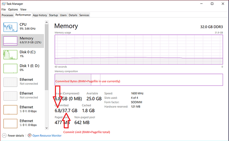Click the Non-paged pool 642 MB value
This screenshot has width=229, height=141.
(82, 122)
